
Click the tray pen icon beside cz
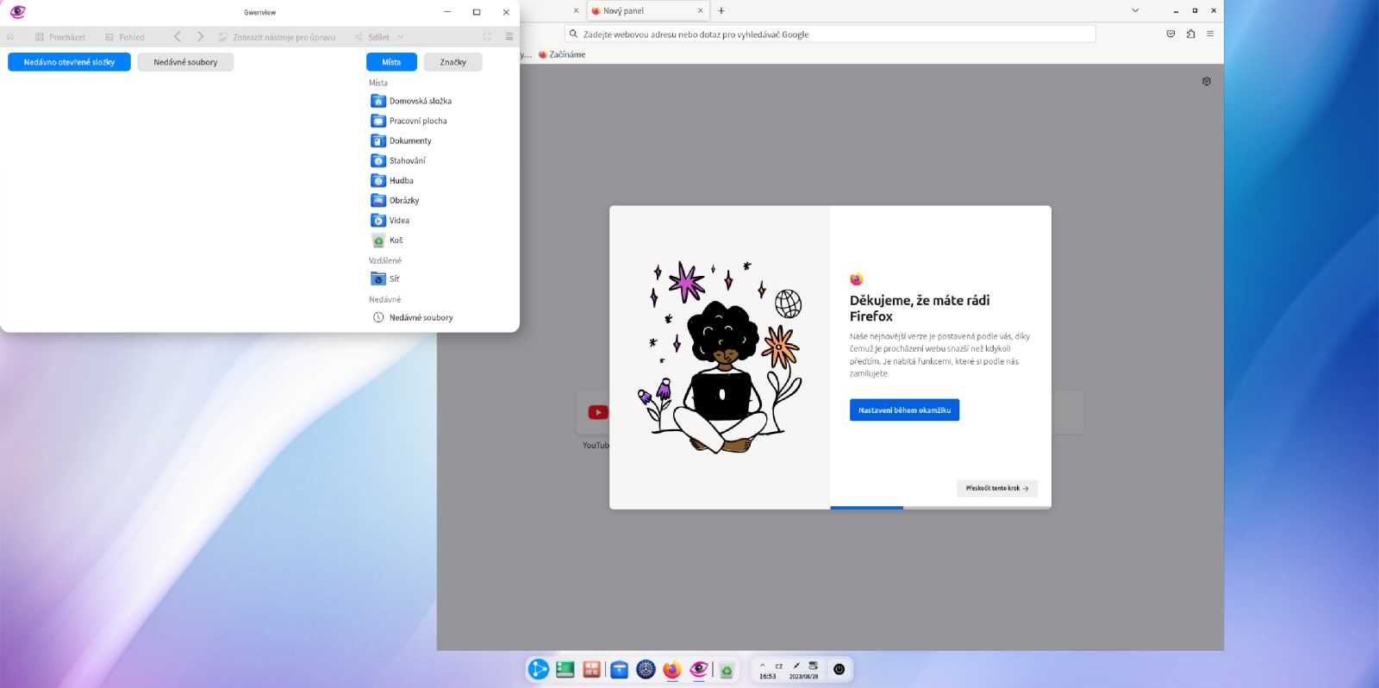point(796,666)
